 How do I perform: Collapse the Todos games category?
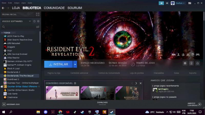(x=2, y=33)
